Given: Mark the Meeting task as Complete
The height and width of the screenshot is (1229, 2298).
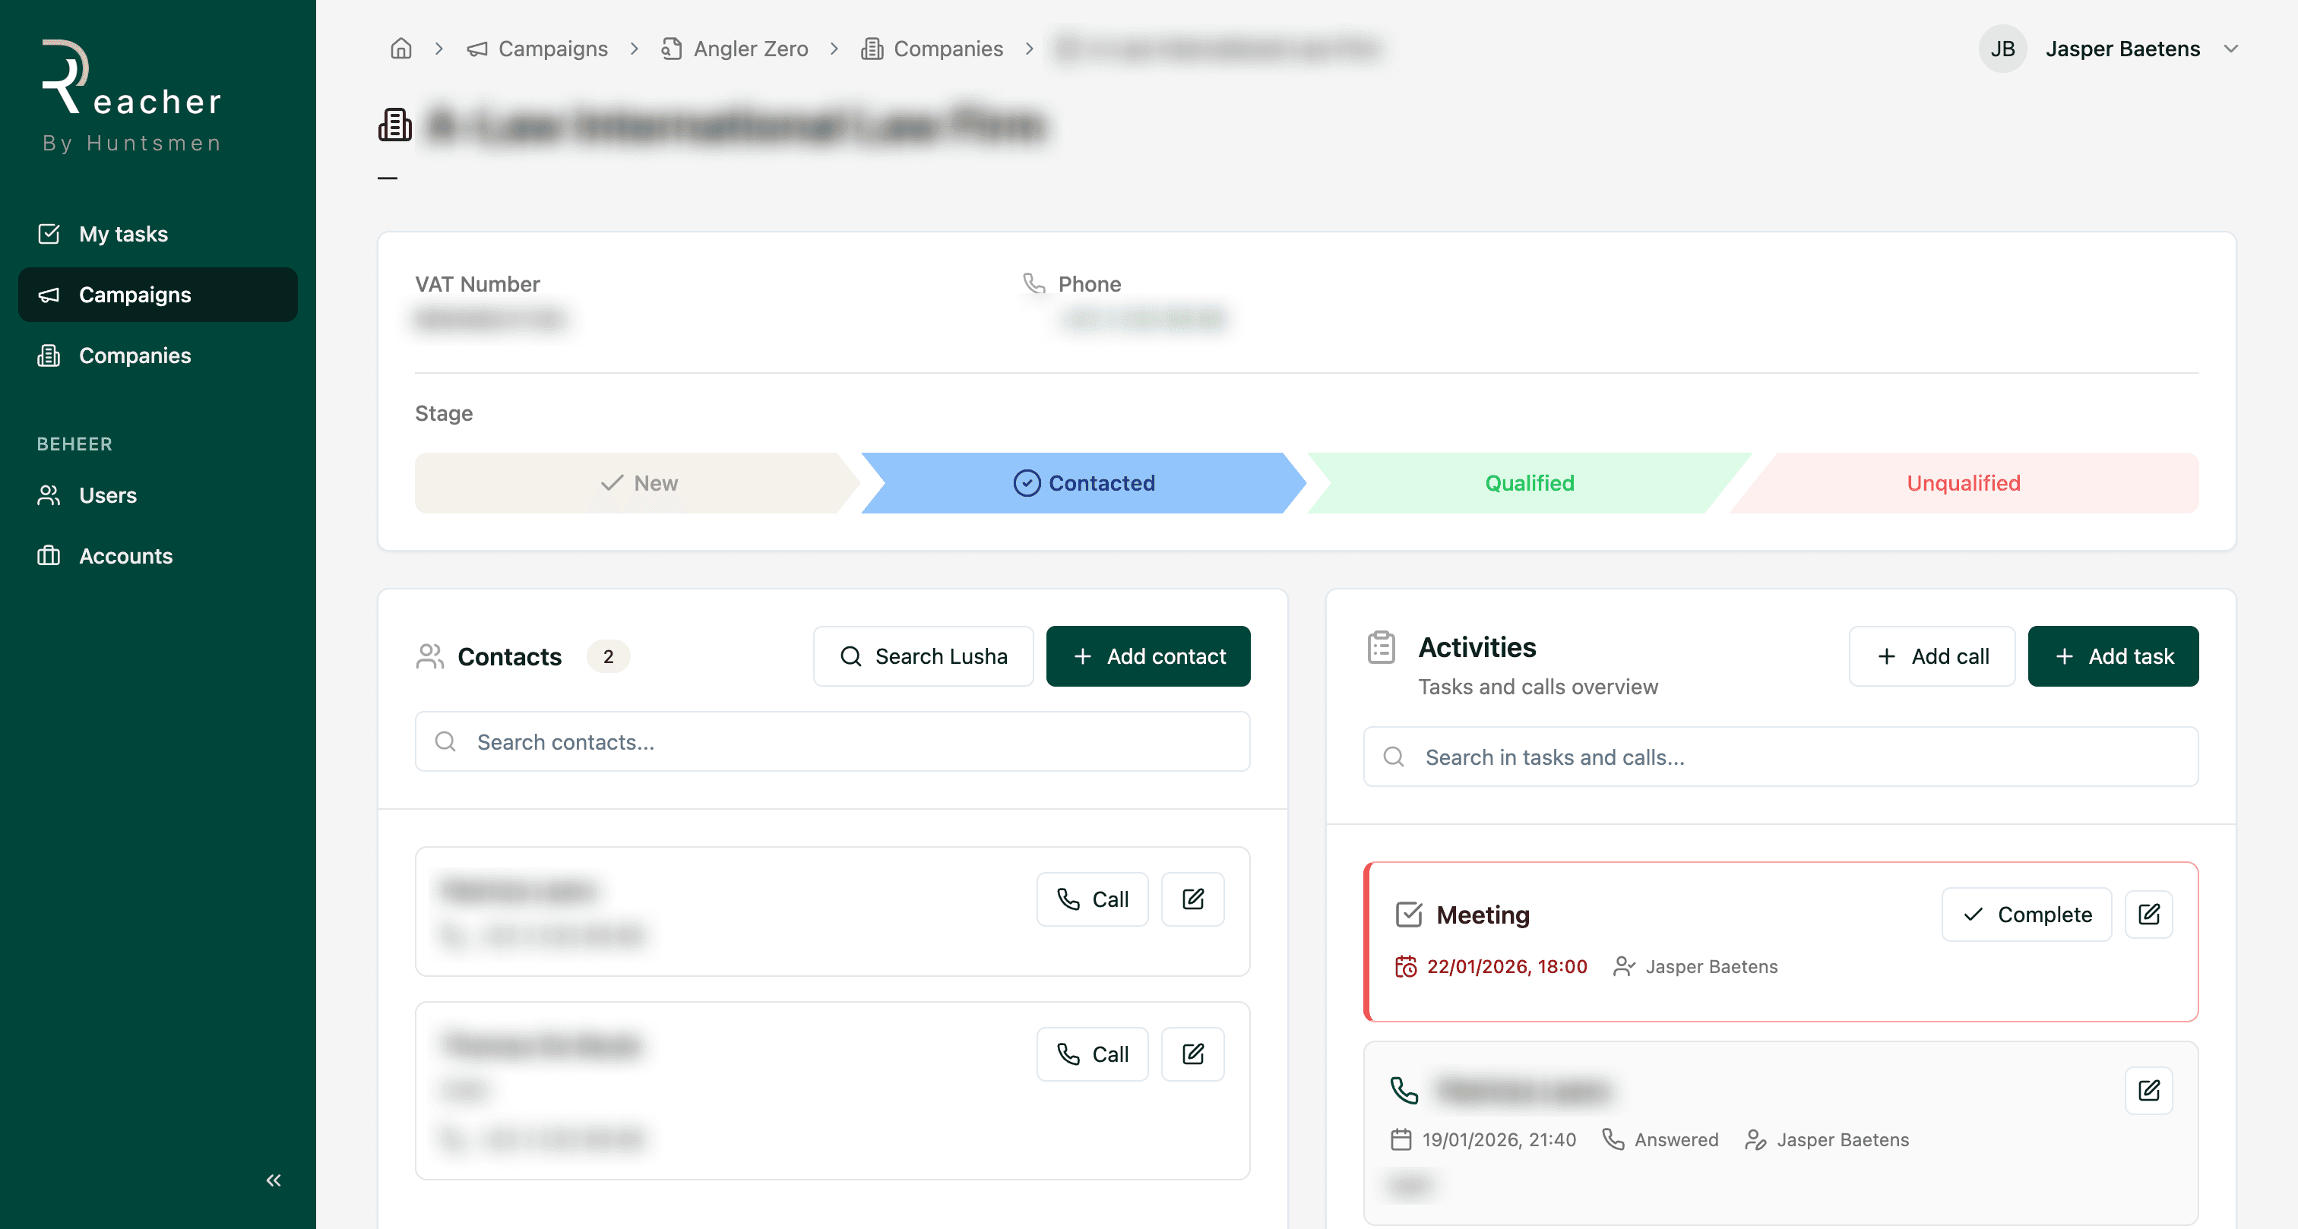Looking at the screenshot, I should pyautogui.click(x=2026, y=915).
